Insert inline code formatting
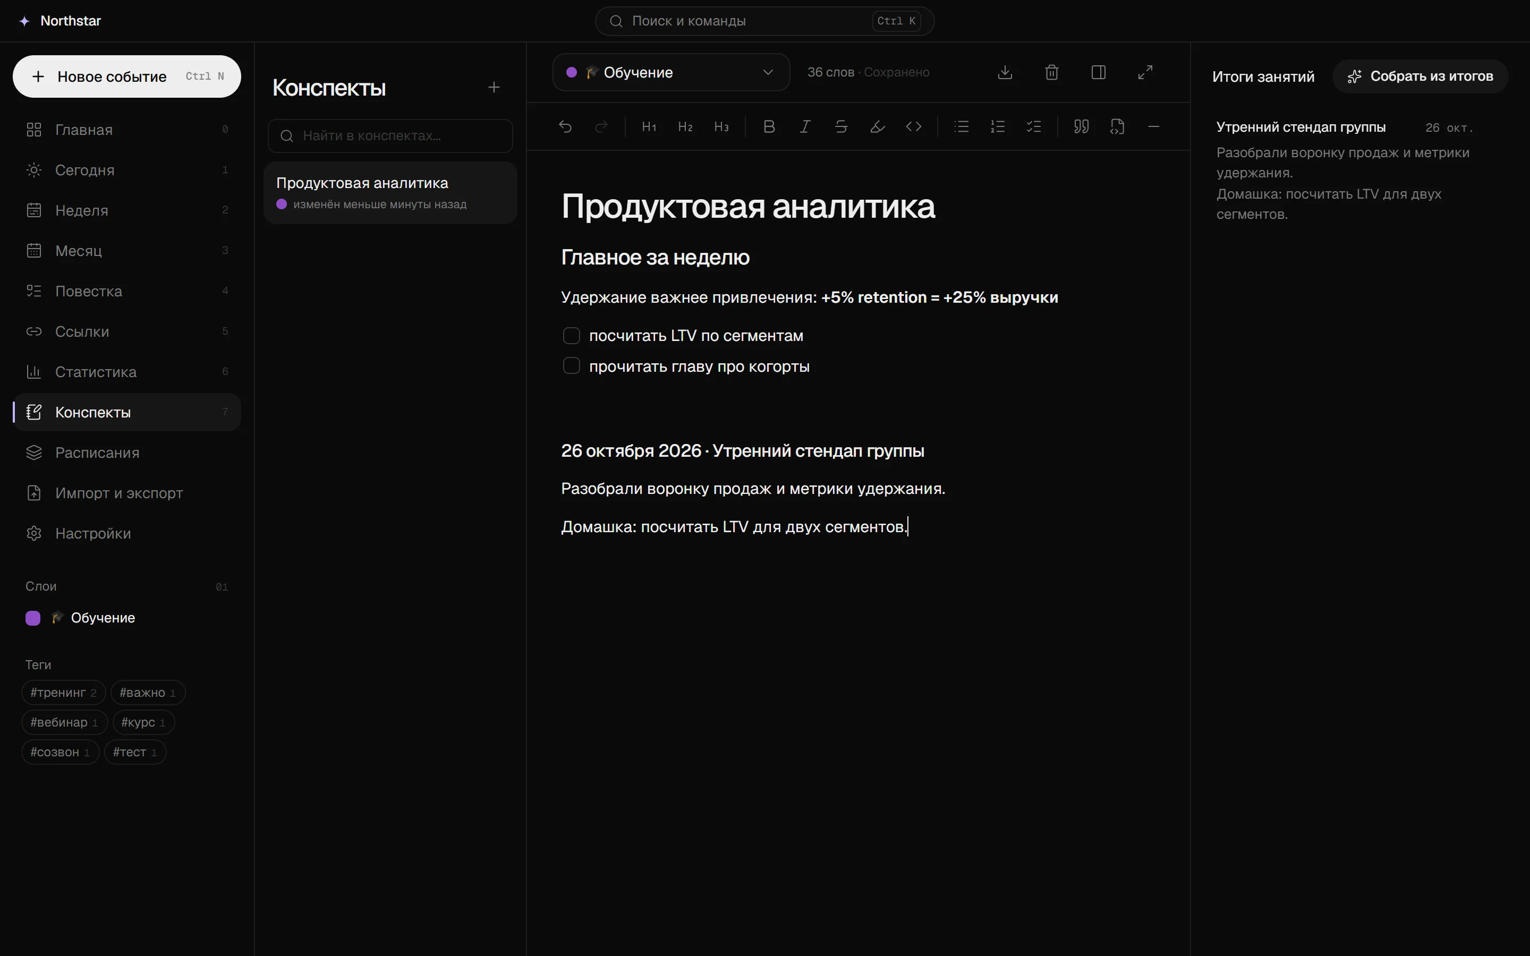The height and width of the screenshot is (956, 1530). point(914,126)
